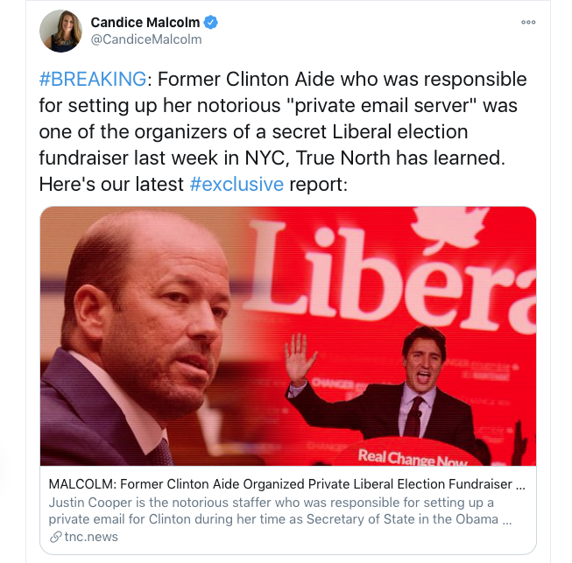The image size is (572, 563).
Task: Click the "True North has learned" tweet text
Action: pyautogui.click(x=400, y=158)
